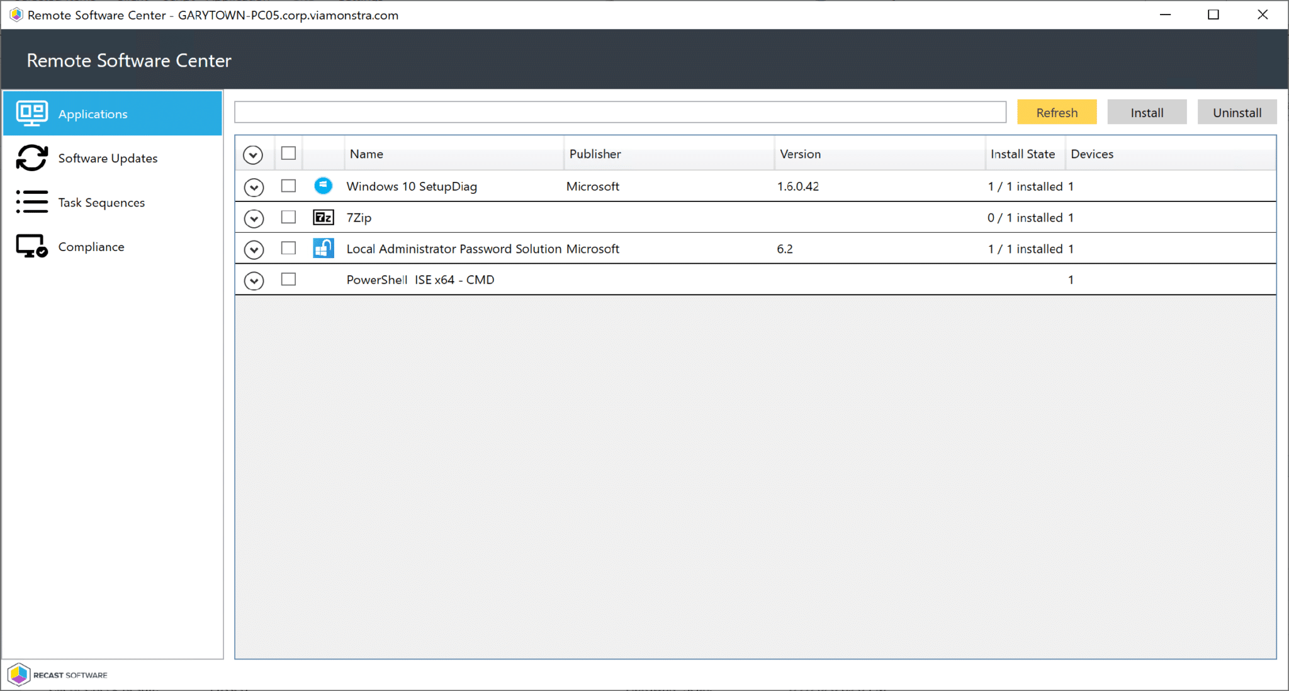Close the Remote Software Center window

1263,14
